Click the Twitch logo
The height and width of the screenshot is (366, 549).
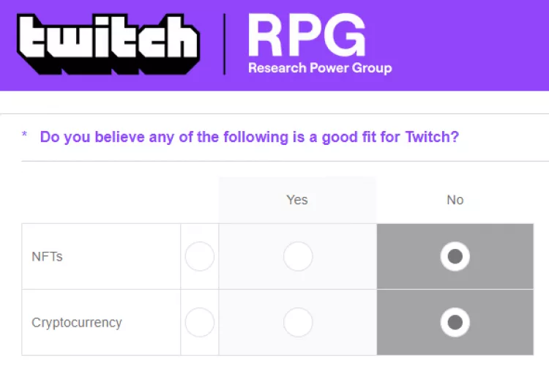[x=108, y=44]
